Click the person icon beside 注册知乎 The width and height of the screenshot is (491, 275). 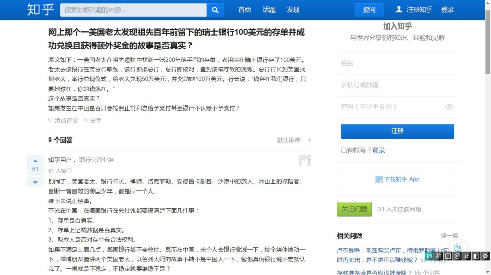[399, 9]
